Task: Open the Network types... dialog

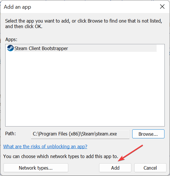Action: pyautogui.click(x=36, y=168)
